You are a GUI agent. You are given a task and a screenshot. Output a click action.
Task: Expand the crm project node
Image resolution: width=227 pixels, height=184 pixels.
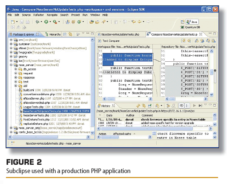tap(11, 40)
